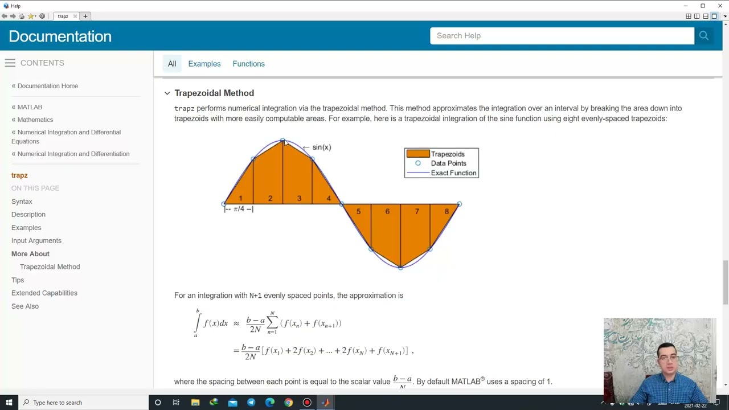The height and width of the screenshot is (410, 729).
Task: Jump to the Syntax section
Action: pyautogui.click(x=22, y=202)
